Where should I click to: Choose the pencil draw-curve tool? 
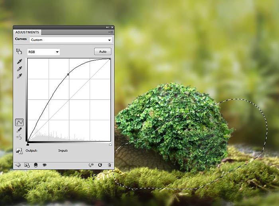[19, 130]
